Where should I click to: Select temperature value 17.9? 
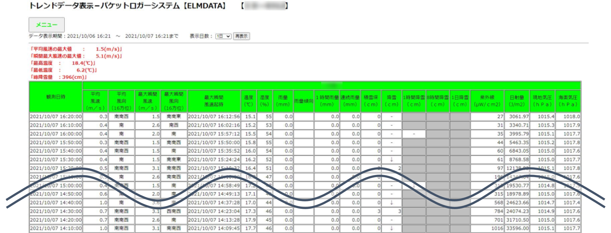[248, 220]
